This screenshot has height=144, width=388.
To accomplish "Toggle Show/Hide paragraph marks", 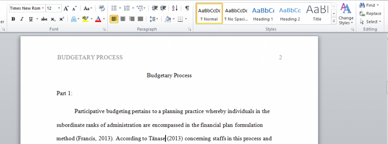I will [x=187, y=8].
